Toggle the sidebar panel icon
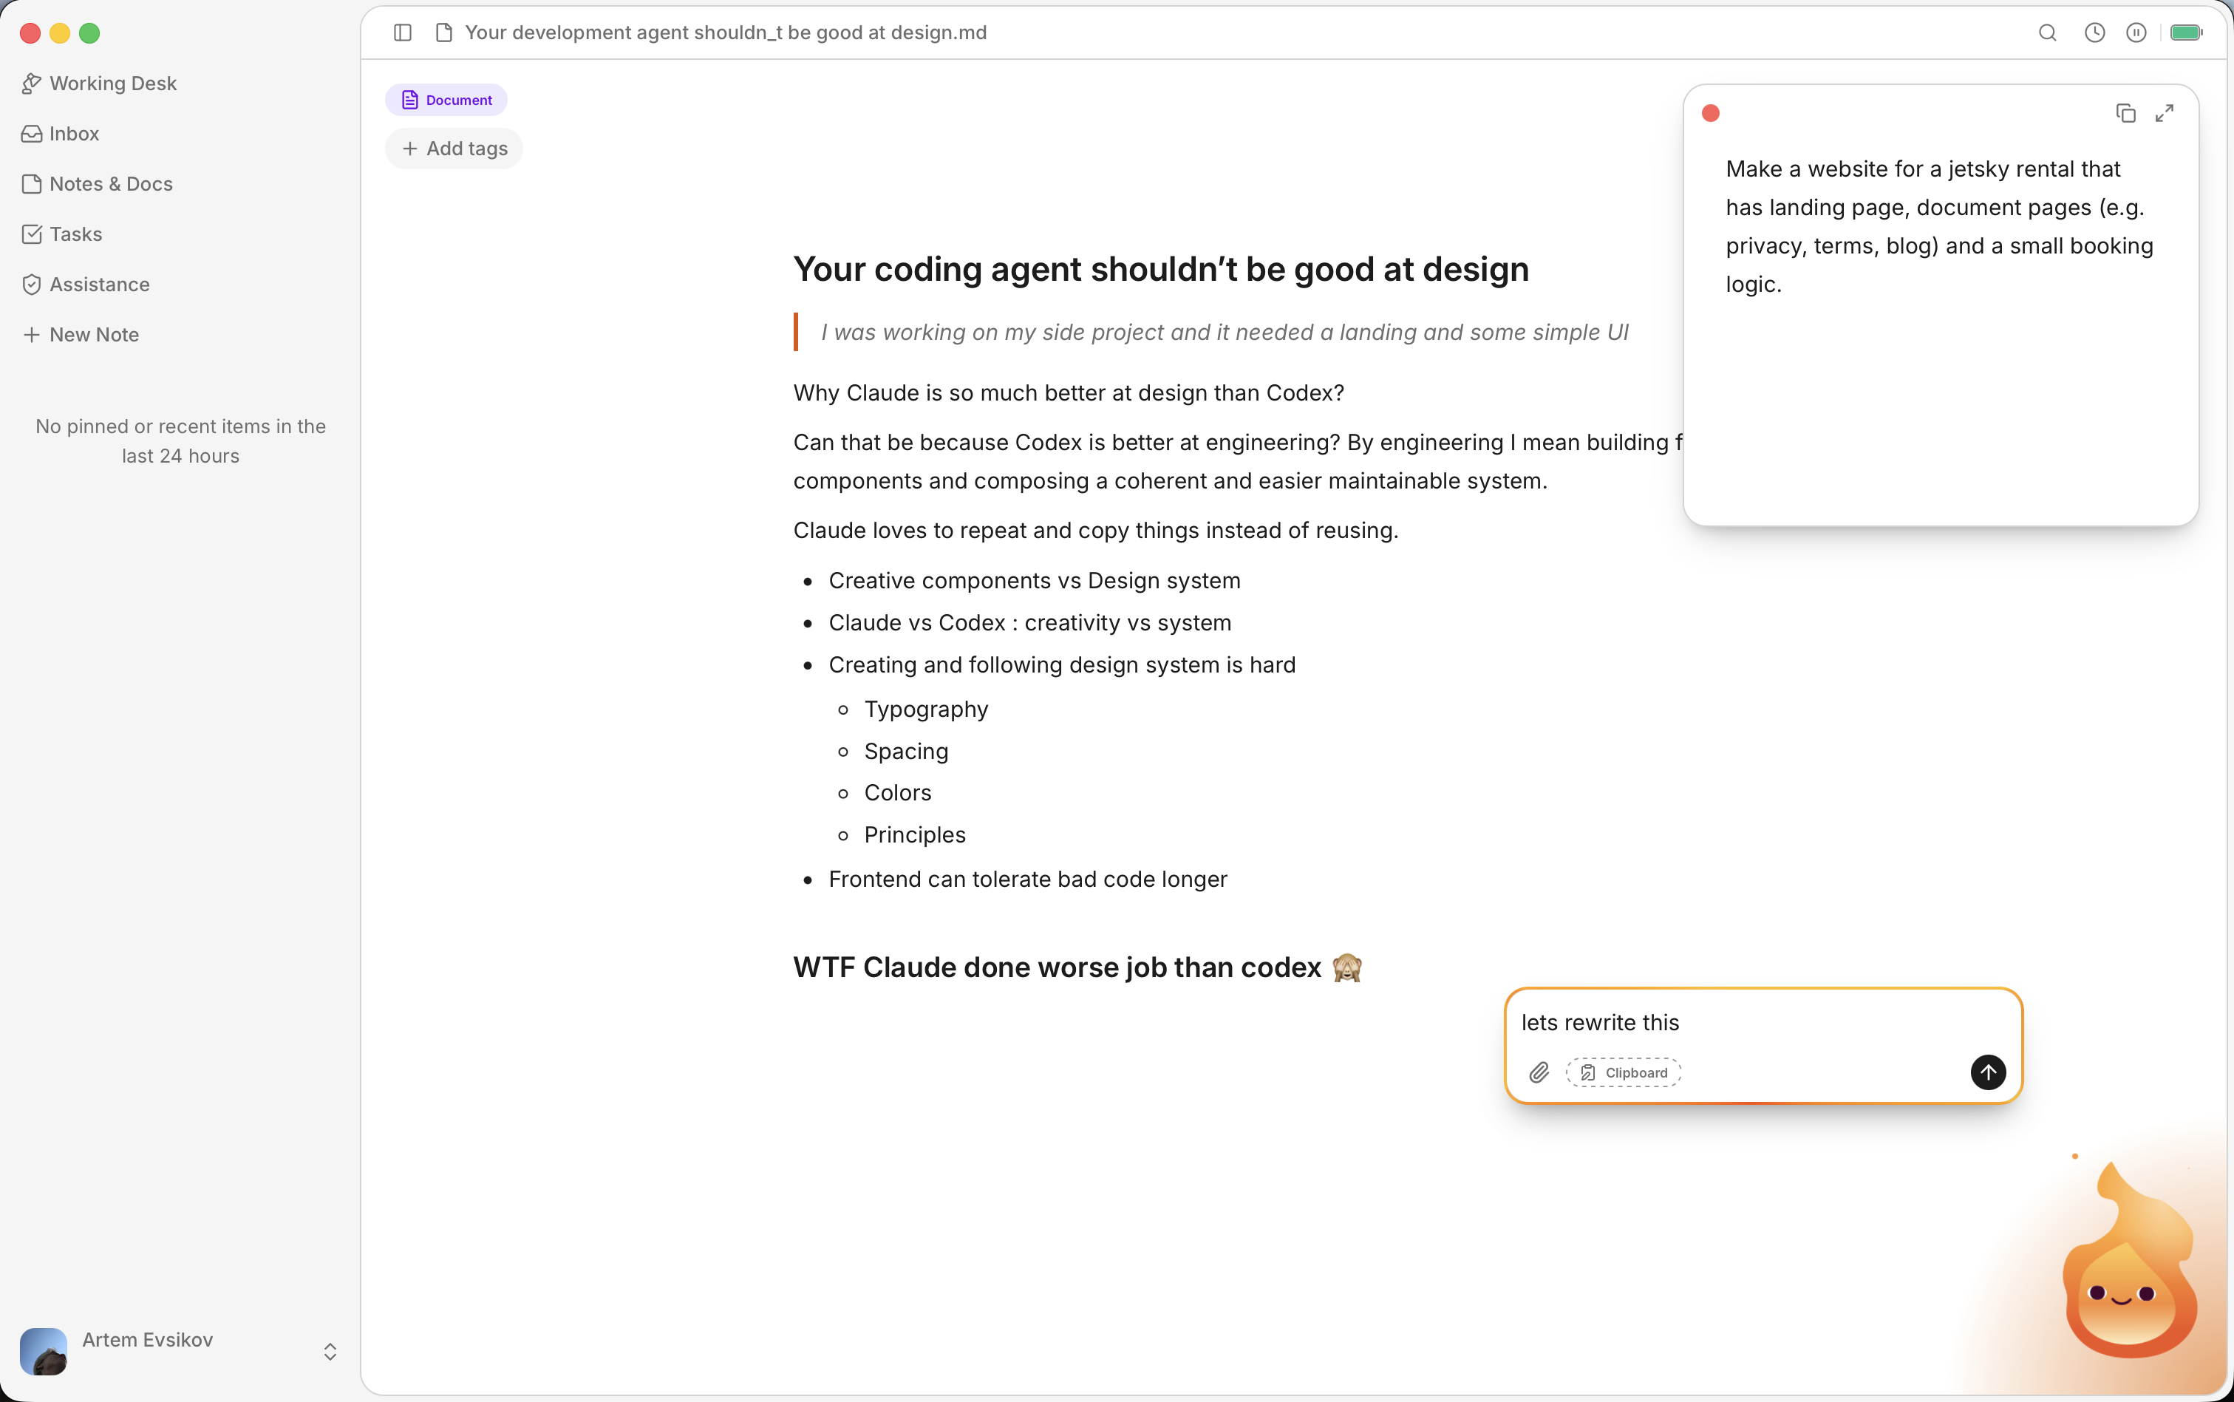The height and width of the screenshot is (1402, 2234). (402, 33)
